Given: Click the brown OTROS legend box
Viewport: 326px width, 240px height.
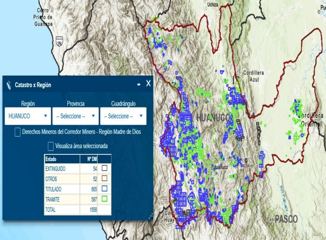Looking at the screenshot, I should [x=105, y=178].
